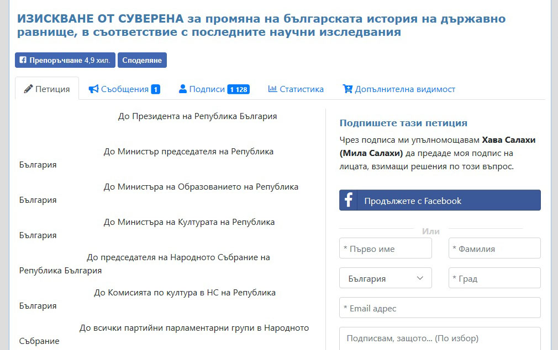Viewport: 558px width, 350px height.
Task: Click the shopping cart icon for Допълнителна видимост
Action: pos(348,89)
